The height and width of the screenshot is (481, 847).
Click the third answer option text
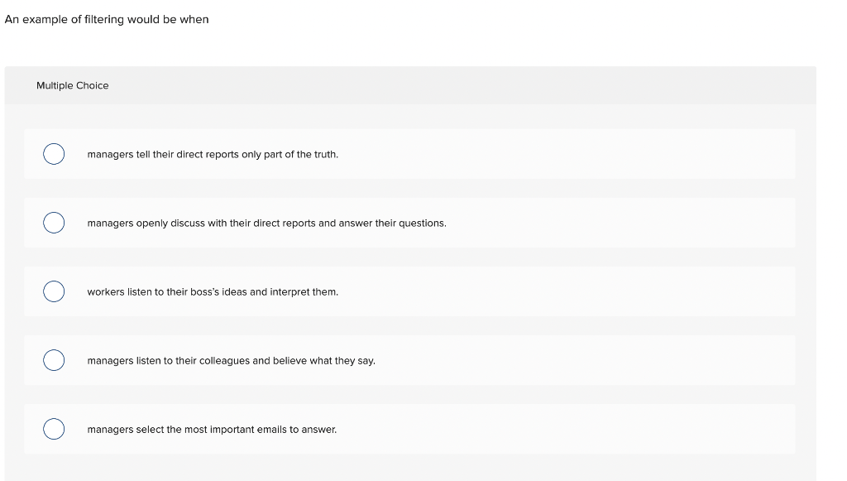point(213,291)
